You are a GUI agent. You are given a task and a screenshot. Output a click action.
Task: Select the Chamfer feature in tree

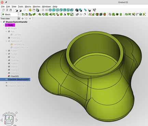[15, 60]
